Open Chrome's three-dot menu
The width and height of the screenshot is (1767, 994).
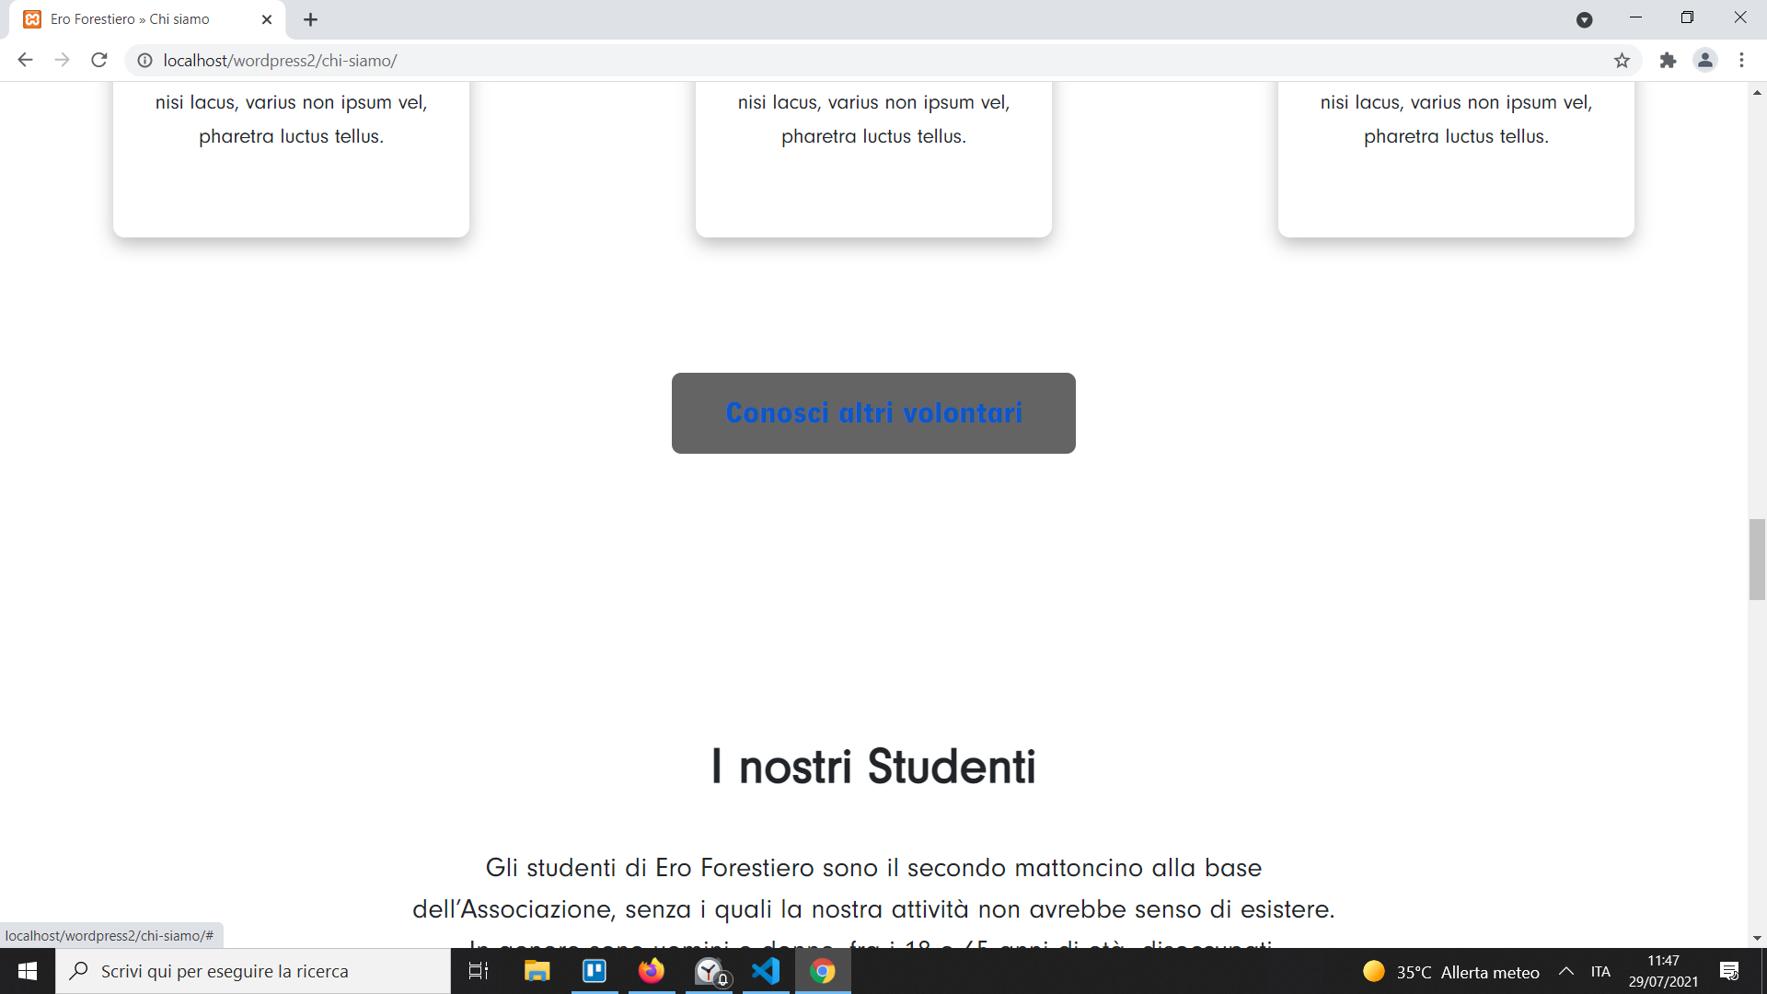[1741, 60]
